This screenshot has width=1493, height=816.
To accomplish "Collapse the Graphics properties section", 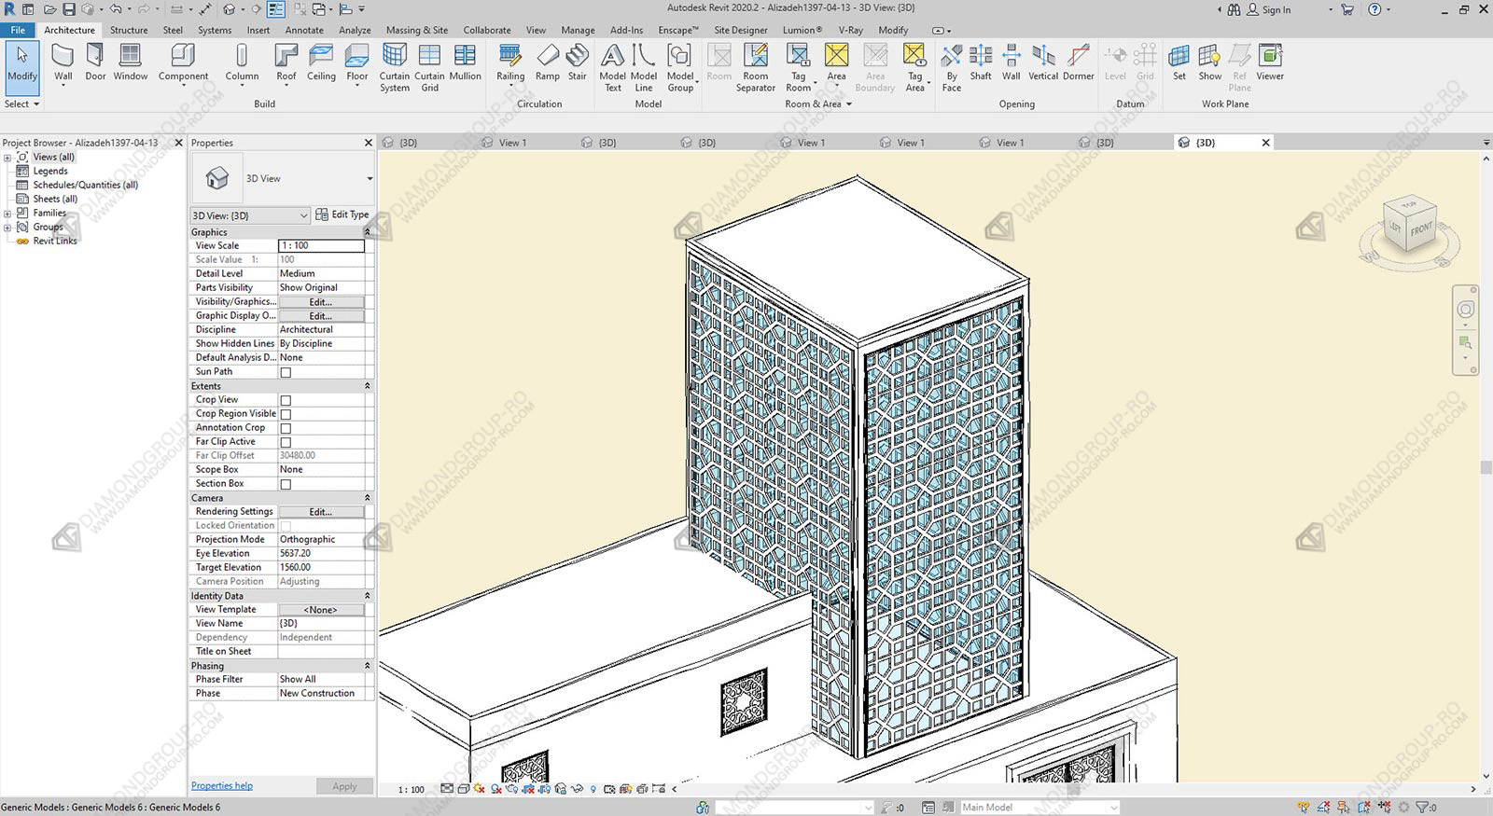I will point(367,232).
